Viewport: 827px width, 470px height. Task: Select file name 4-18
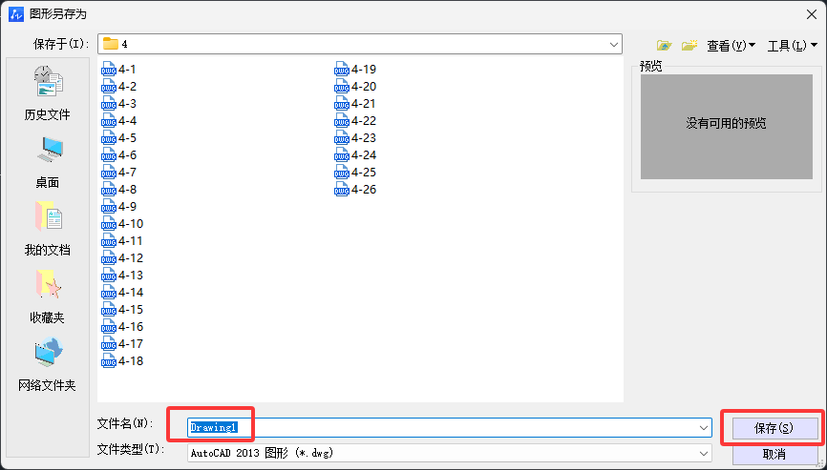[131, 361]
